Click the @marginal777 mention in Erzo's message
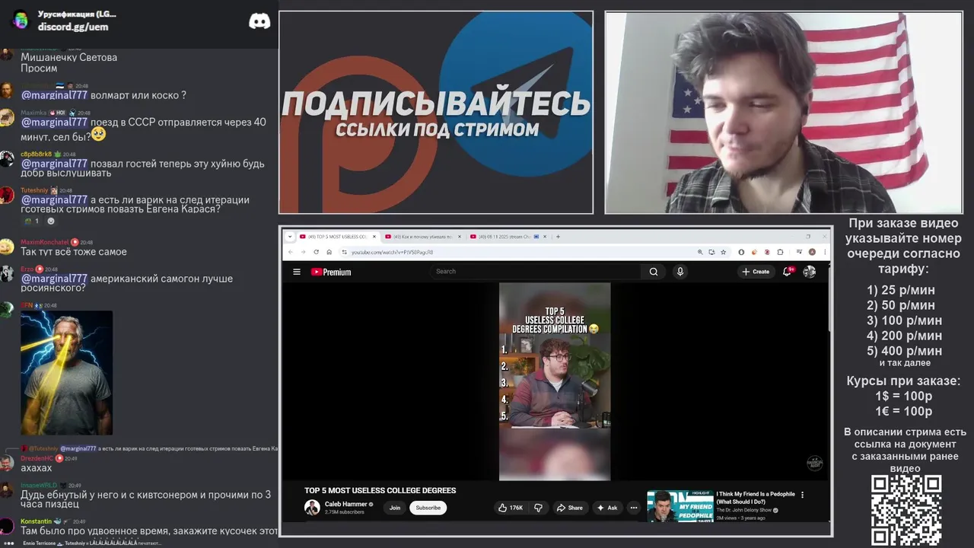This screenshot has width=974, height=548. click(x=54, y=279)
